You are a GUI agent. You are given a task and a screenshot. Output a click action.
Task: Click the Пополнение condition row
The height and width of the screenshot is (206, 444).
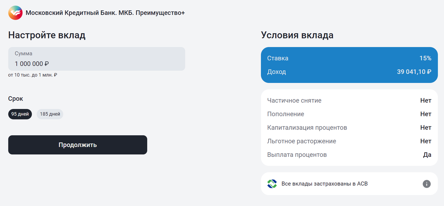pos(349,114)
